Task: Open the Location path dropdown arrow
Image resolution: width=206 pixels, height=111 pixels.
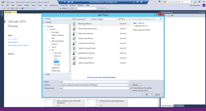Action: pyautogui.click(x=127, y=85)
